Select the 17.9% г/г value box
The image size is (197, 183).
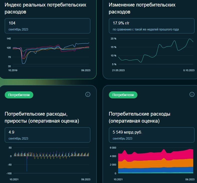[x=152, y=26]
